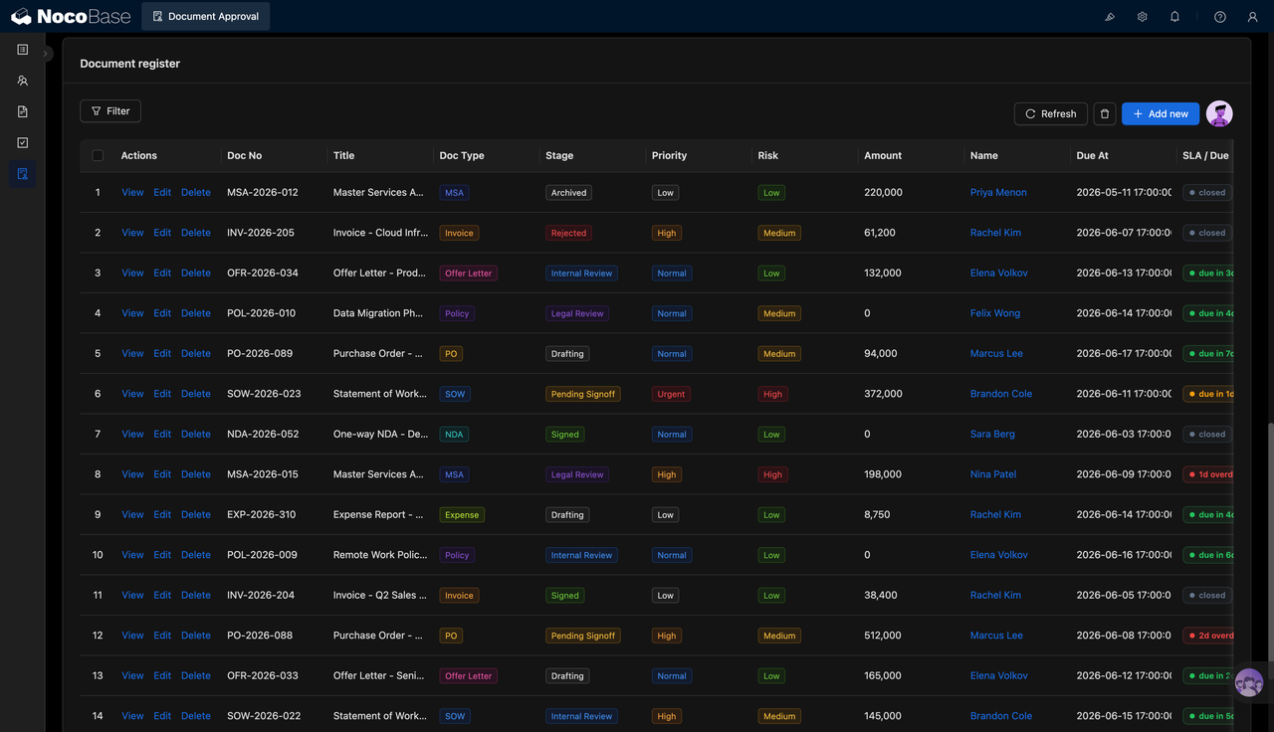Open the UI editor highlighter icon
Screen dimensions: 1274x732
[1110, 17]
